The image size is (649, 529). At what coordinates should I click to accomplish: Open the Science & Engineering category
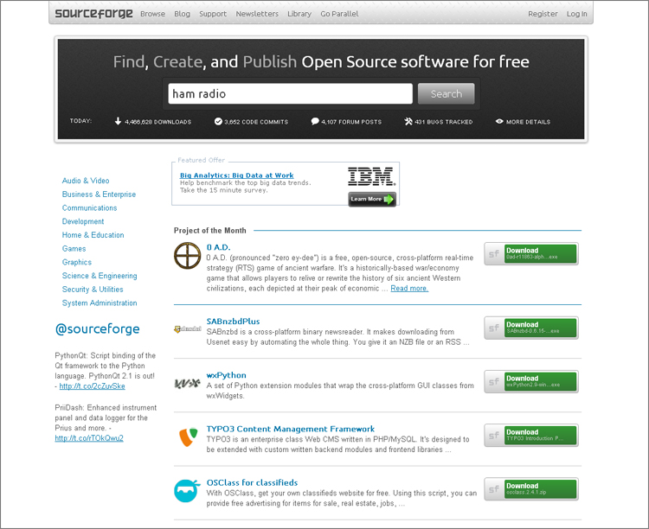pos(100,276)
